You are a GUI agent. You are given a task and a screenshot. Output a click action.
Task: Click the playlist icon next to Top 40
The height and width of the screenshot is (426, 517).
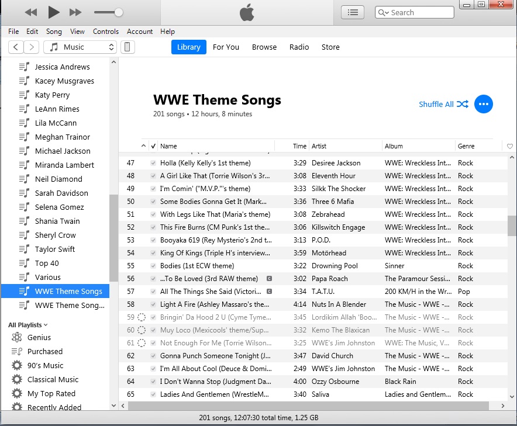(24, 263)
